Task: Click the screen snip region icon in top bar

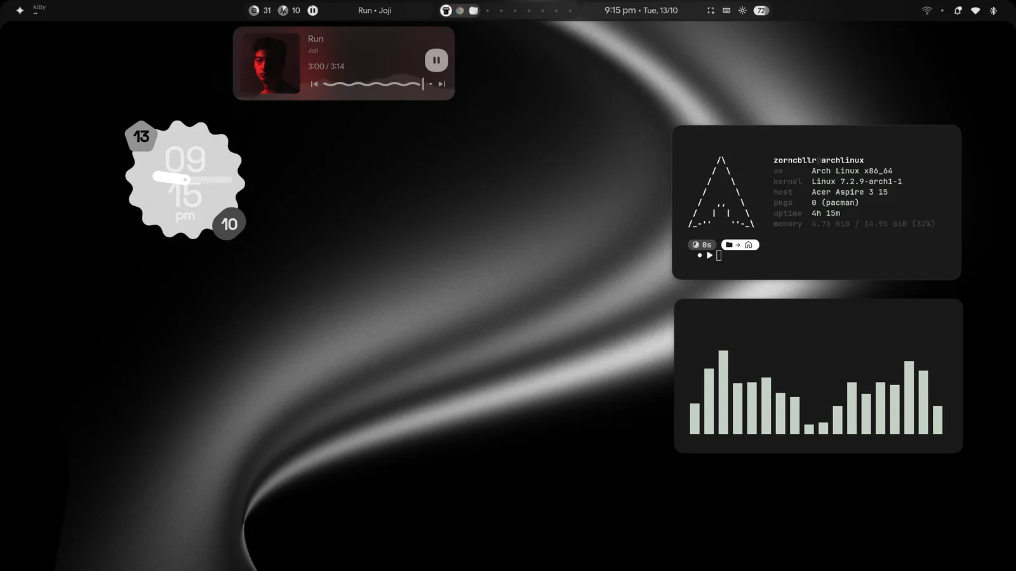Action: [x=711, y=10]
